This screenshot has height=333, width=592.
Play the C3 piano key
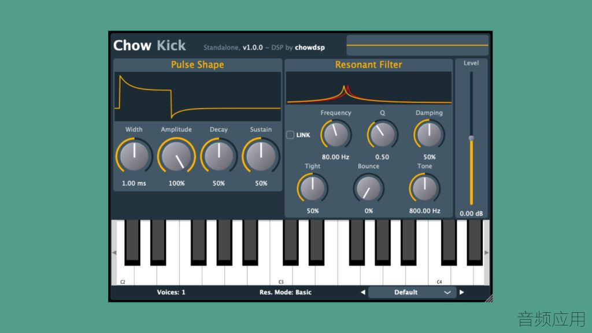tap(282, 273)
